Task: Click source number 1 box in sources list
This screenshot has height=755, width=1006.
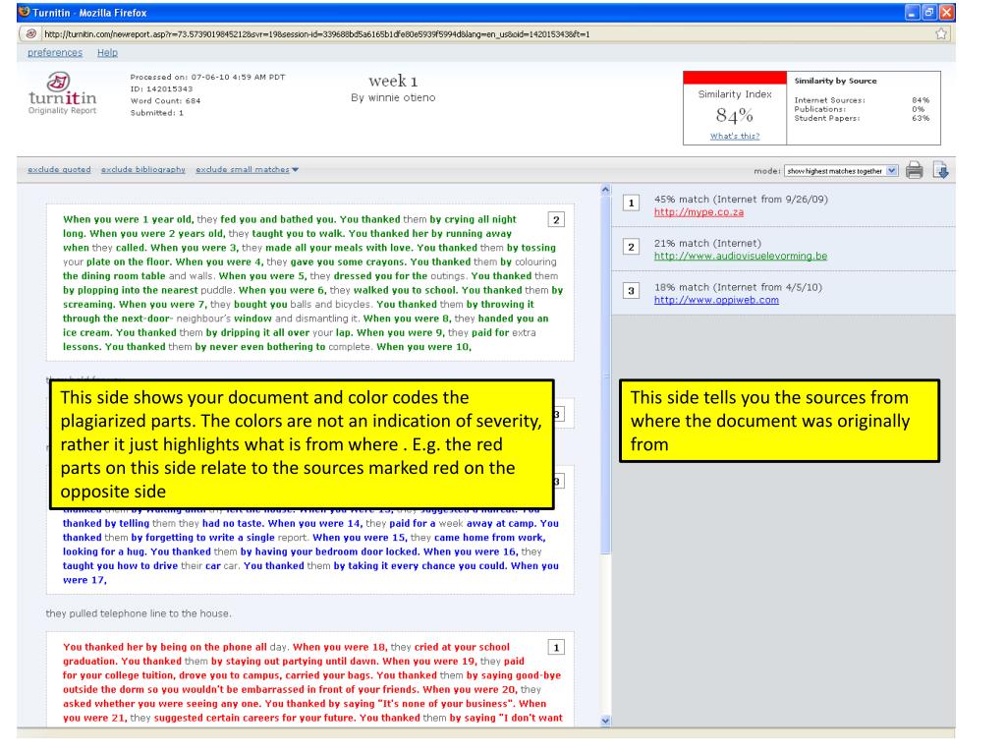Action: click(631, 203)
